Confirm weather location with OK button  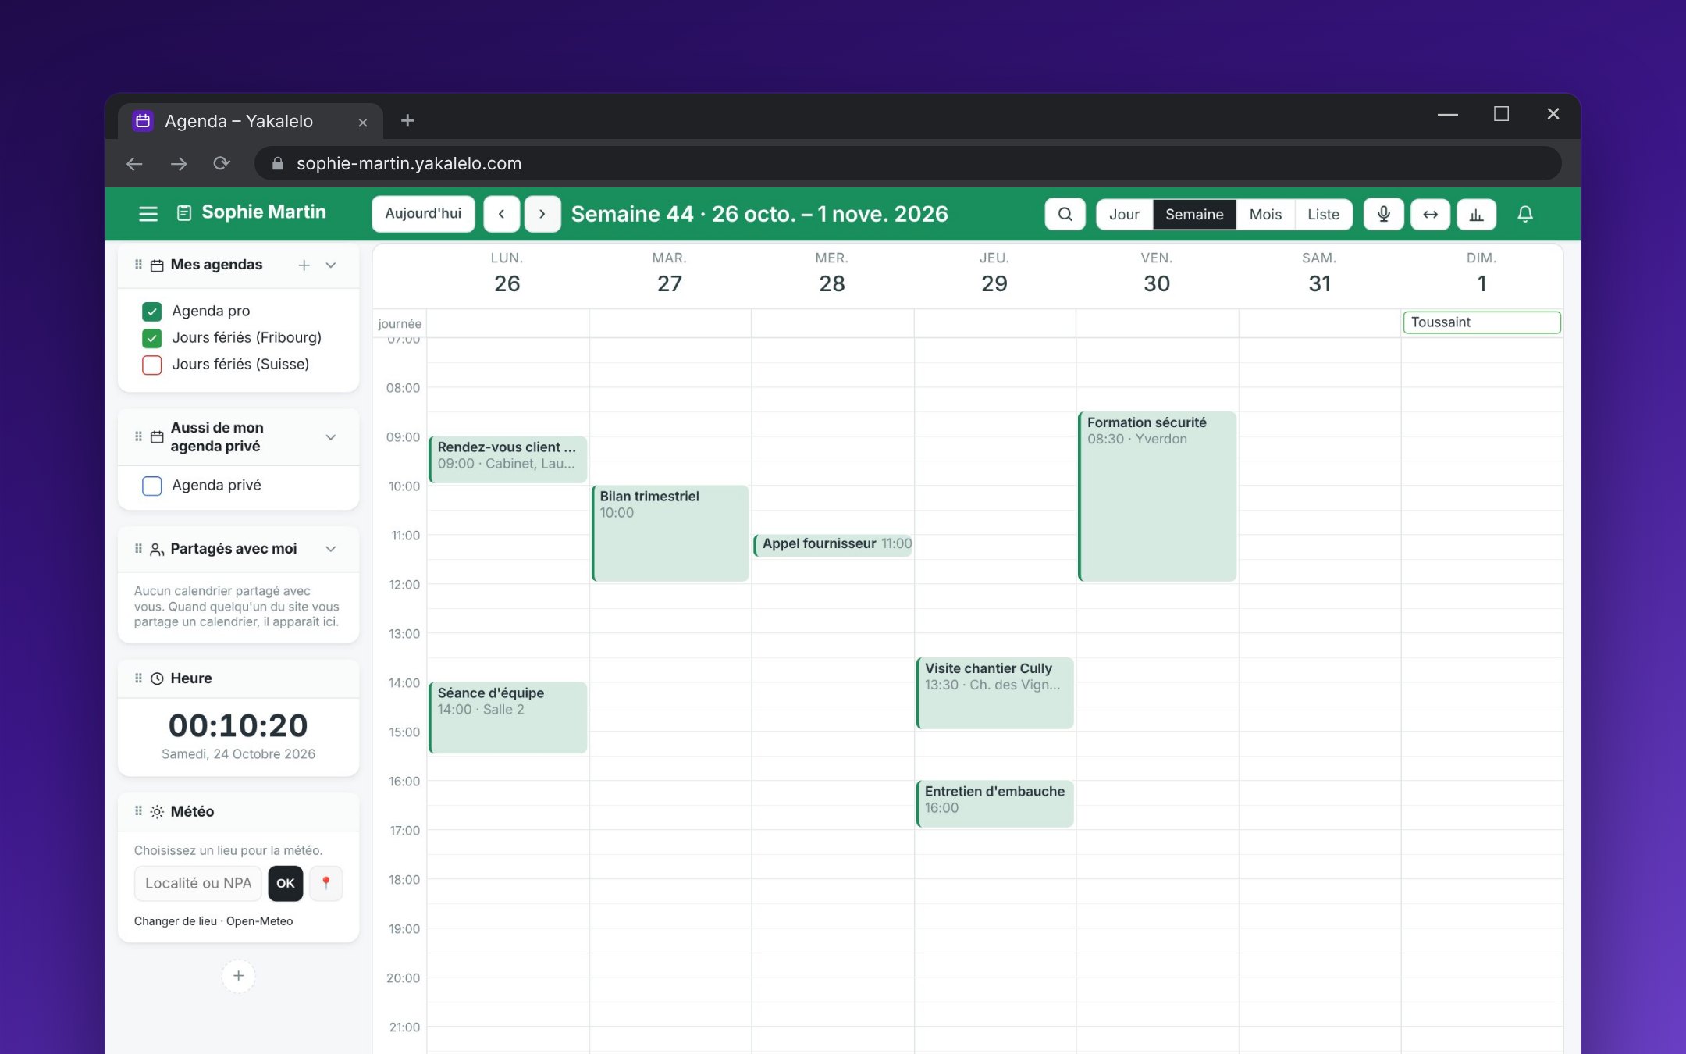click(x=286, y=883)
